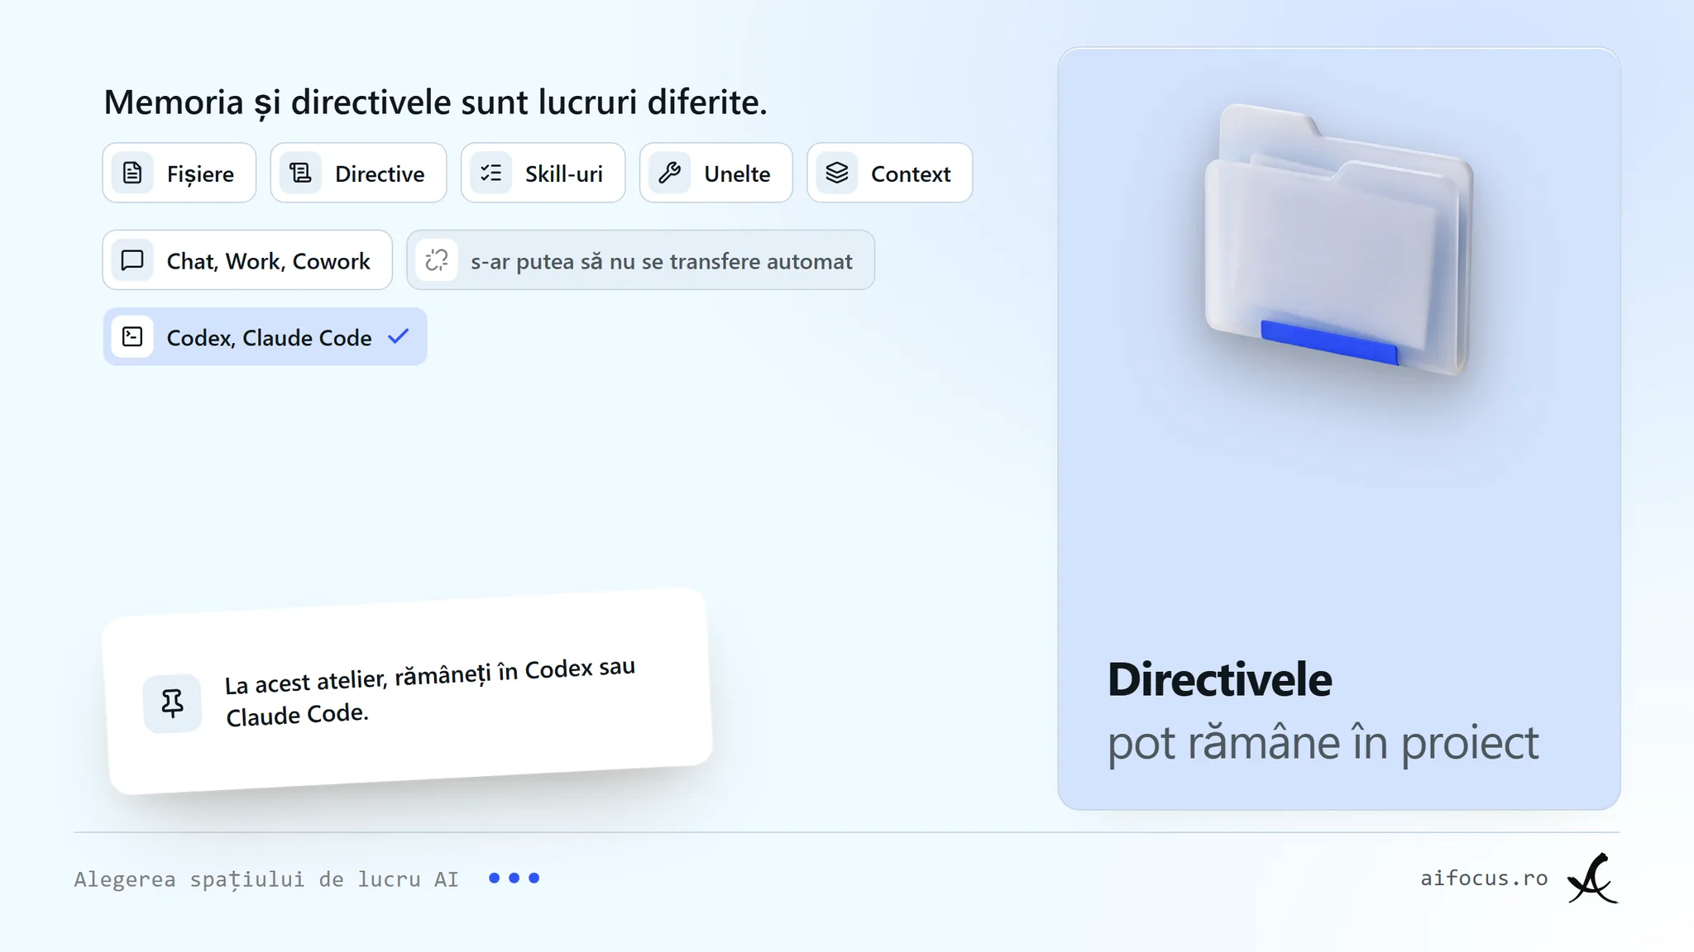This screenshot has height=952, width=1694.
Task: Click the aifocus script logo mark
Action: point(1593,878)
